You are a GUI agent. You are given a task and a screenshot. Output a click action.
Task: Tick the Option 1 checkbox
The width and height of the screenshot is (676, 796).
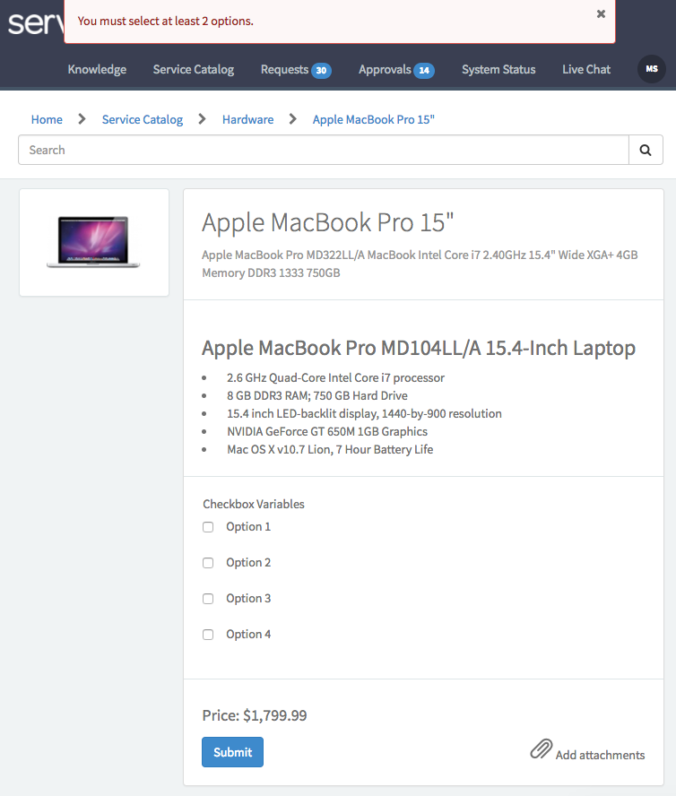(208, 527)
